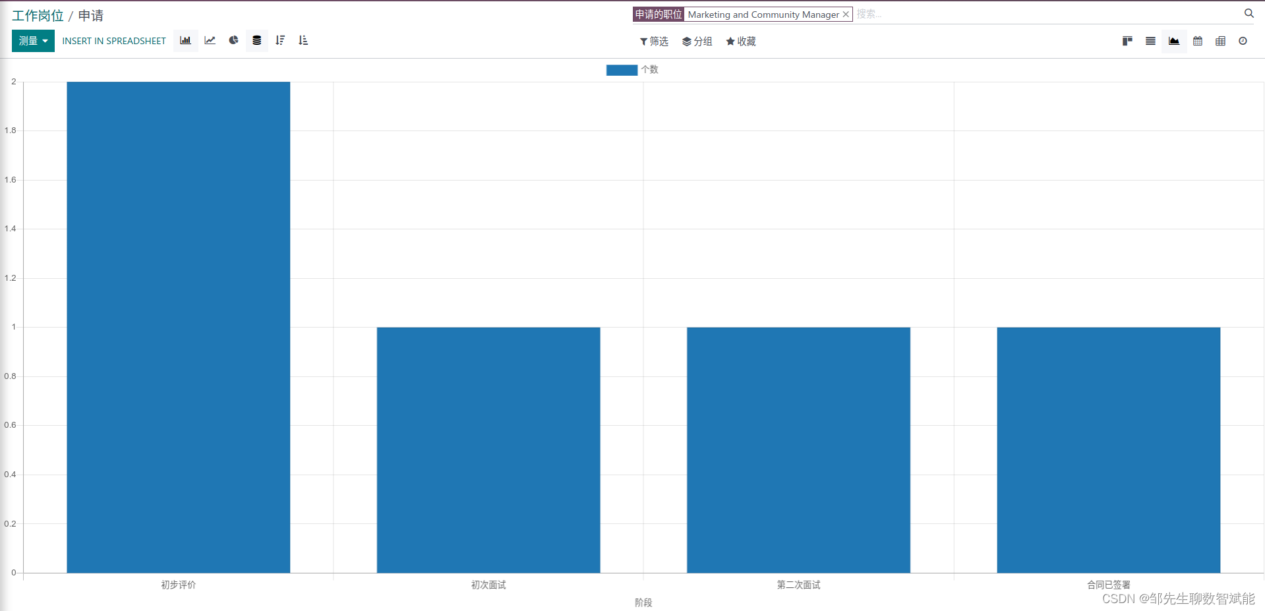The width and height of the screenshot is (1265, 611).
Task: Switch to line chart mode
Action: click(x=210, y=41)
